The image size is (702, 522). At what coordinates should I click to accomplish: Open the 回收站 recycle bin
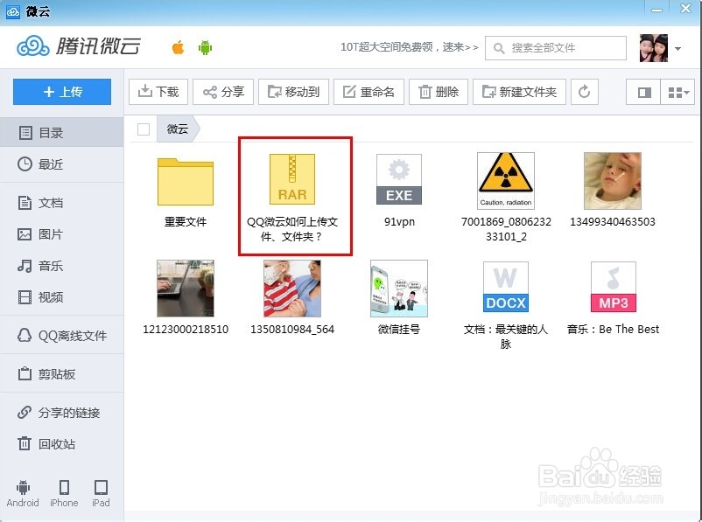62,443
